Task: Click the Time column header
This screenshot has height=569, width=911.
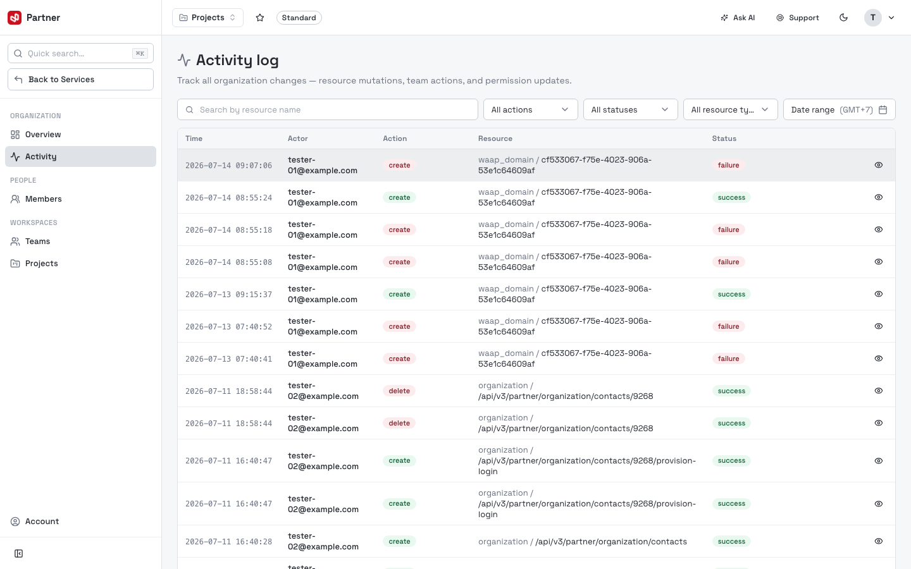Action: pyautogui.click(x=194, y=138)
